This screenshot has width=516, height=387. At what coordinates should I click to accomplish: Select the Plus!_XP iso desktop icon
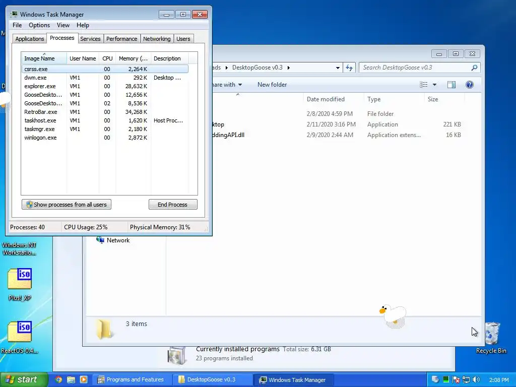(20, 285)
